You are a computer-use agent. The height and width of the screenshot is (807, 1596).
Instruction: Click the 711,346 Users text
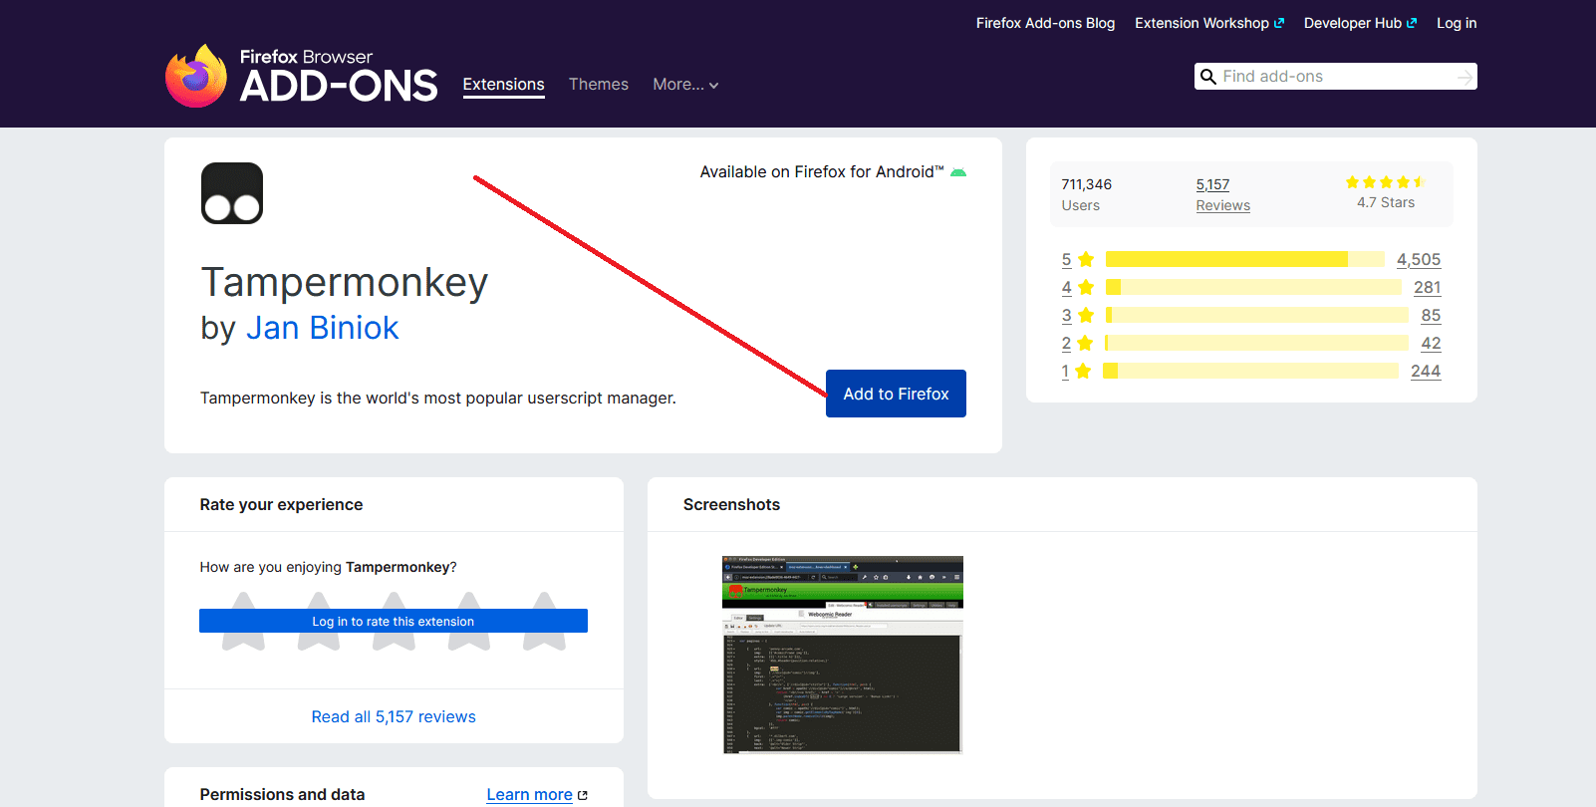coord(1086,194)
